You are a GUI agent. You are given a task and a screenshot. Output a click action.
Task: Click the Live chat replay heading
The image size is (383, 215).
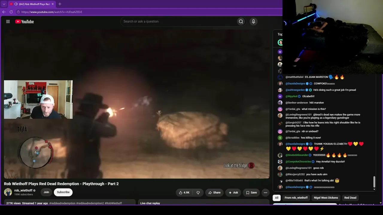click(x=150, y=203)
